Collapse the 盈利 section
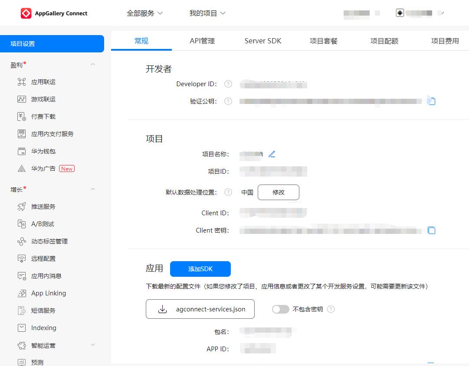 pyautogui.click(x=92, y=64)
